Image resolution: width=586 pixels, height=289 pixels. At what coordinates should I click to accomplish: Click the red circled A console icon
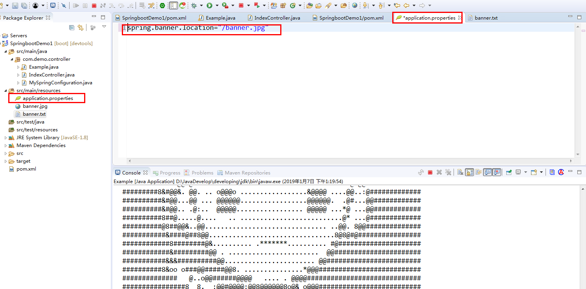(561, 172)
